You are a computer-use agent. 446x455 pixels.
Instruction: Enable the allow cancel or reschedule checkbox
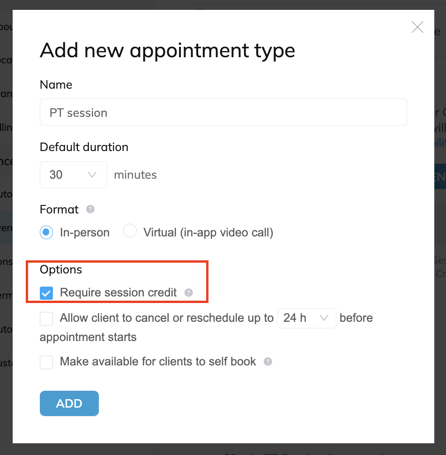[x=46, y=318]
